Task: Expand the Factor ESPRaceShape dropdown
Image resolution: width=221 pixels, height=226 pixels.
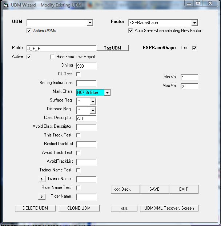Action: click(x=194, y=23)
